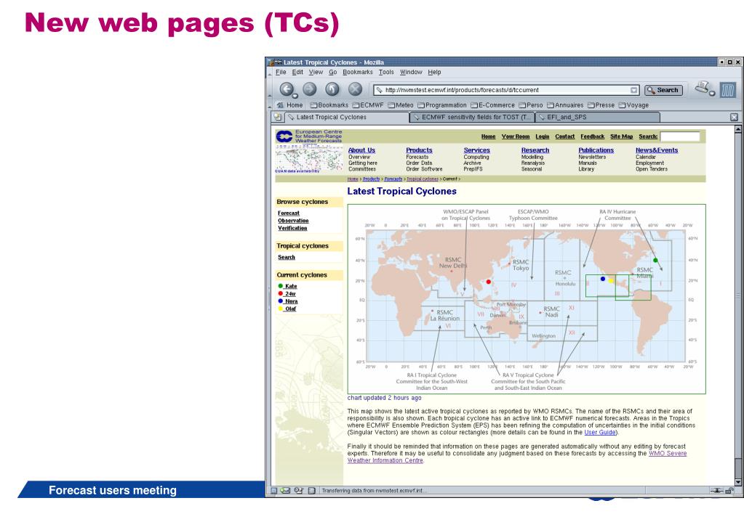The width and height of the screenshot is (744, 514).
Task: Open the Presse bookmark folder
Action: (x=601, y=105)
